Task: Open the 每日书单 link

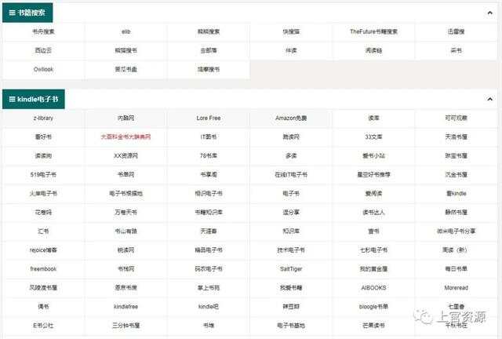Action: pyautogui.click(x=457, y=269)
